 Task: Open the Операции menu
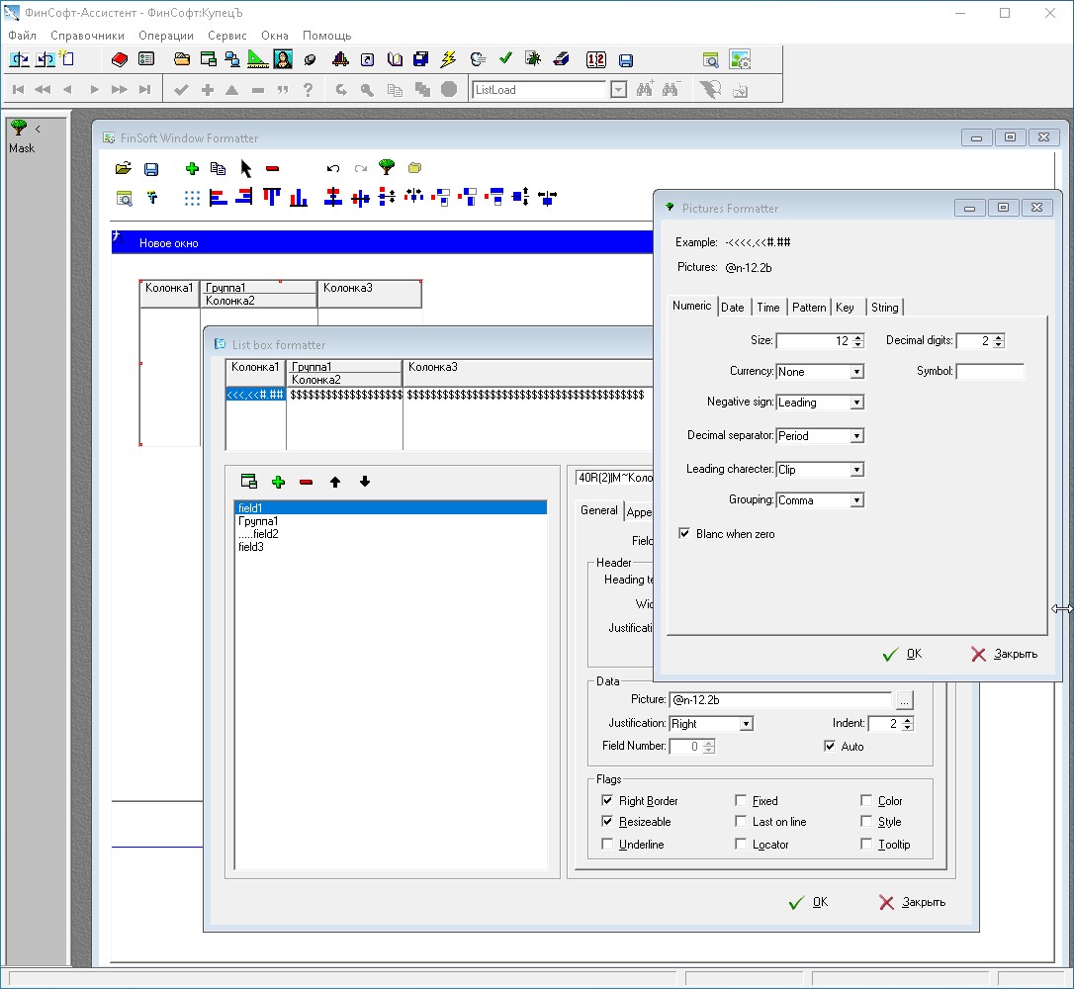(166, 36)
